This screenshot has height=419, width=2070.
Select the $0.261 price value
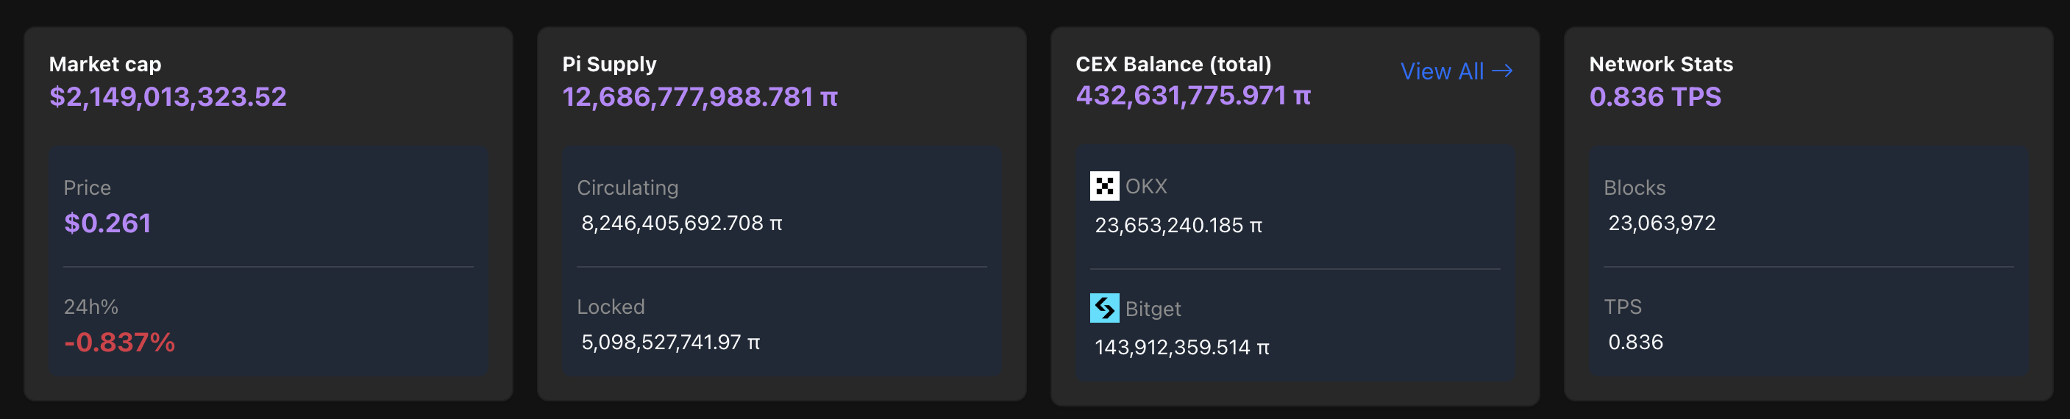point(107,223)
